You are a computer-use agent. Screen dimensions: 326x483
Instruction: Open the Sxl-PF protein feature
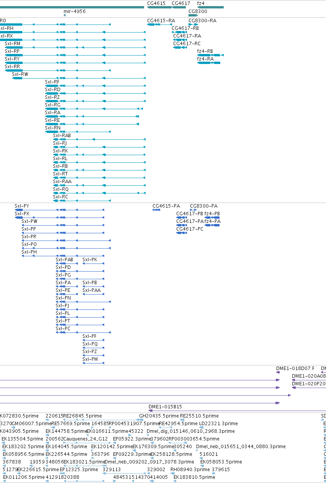click(89, 336)
